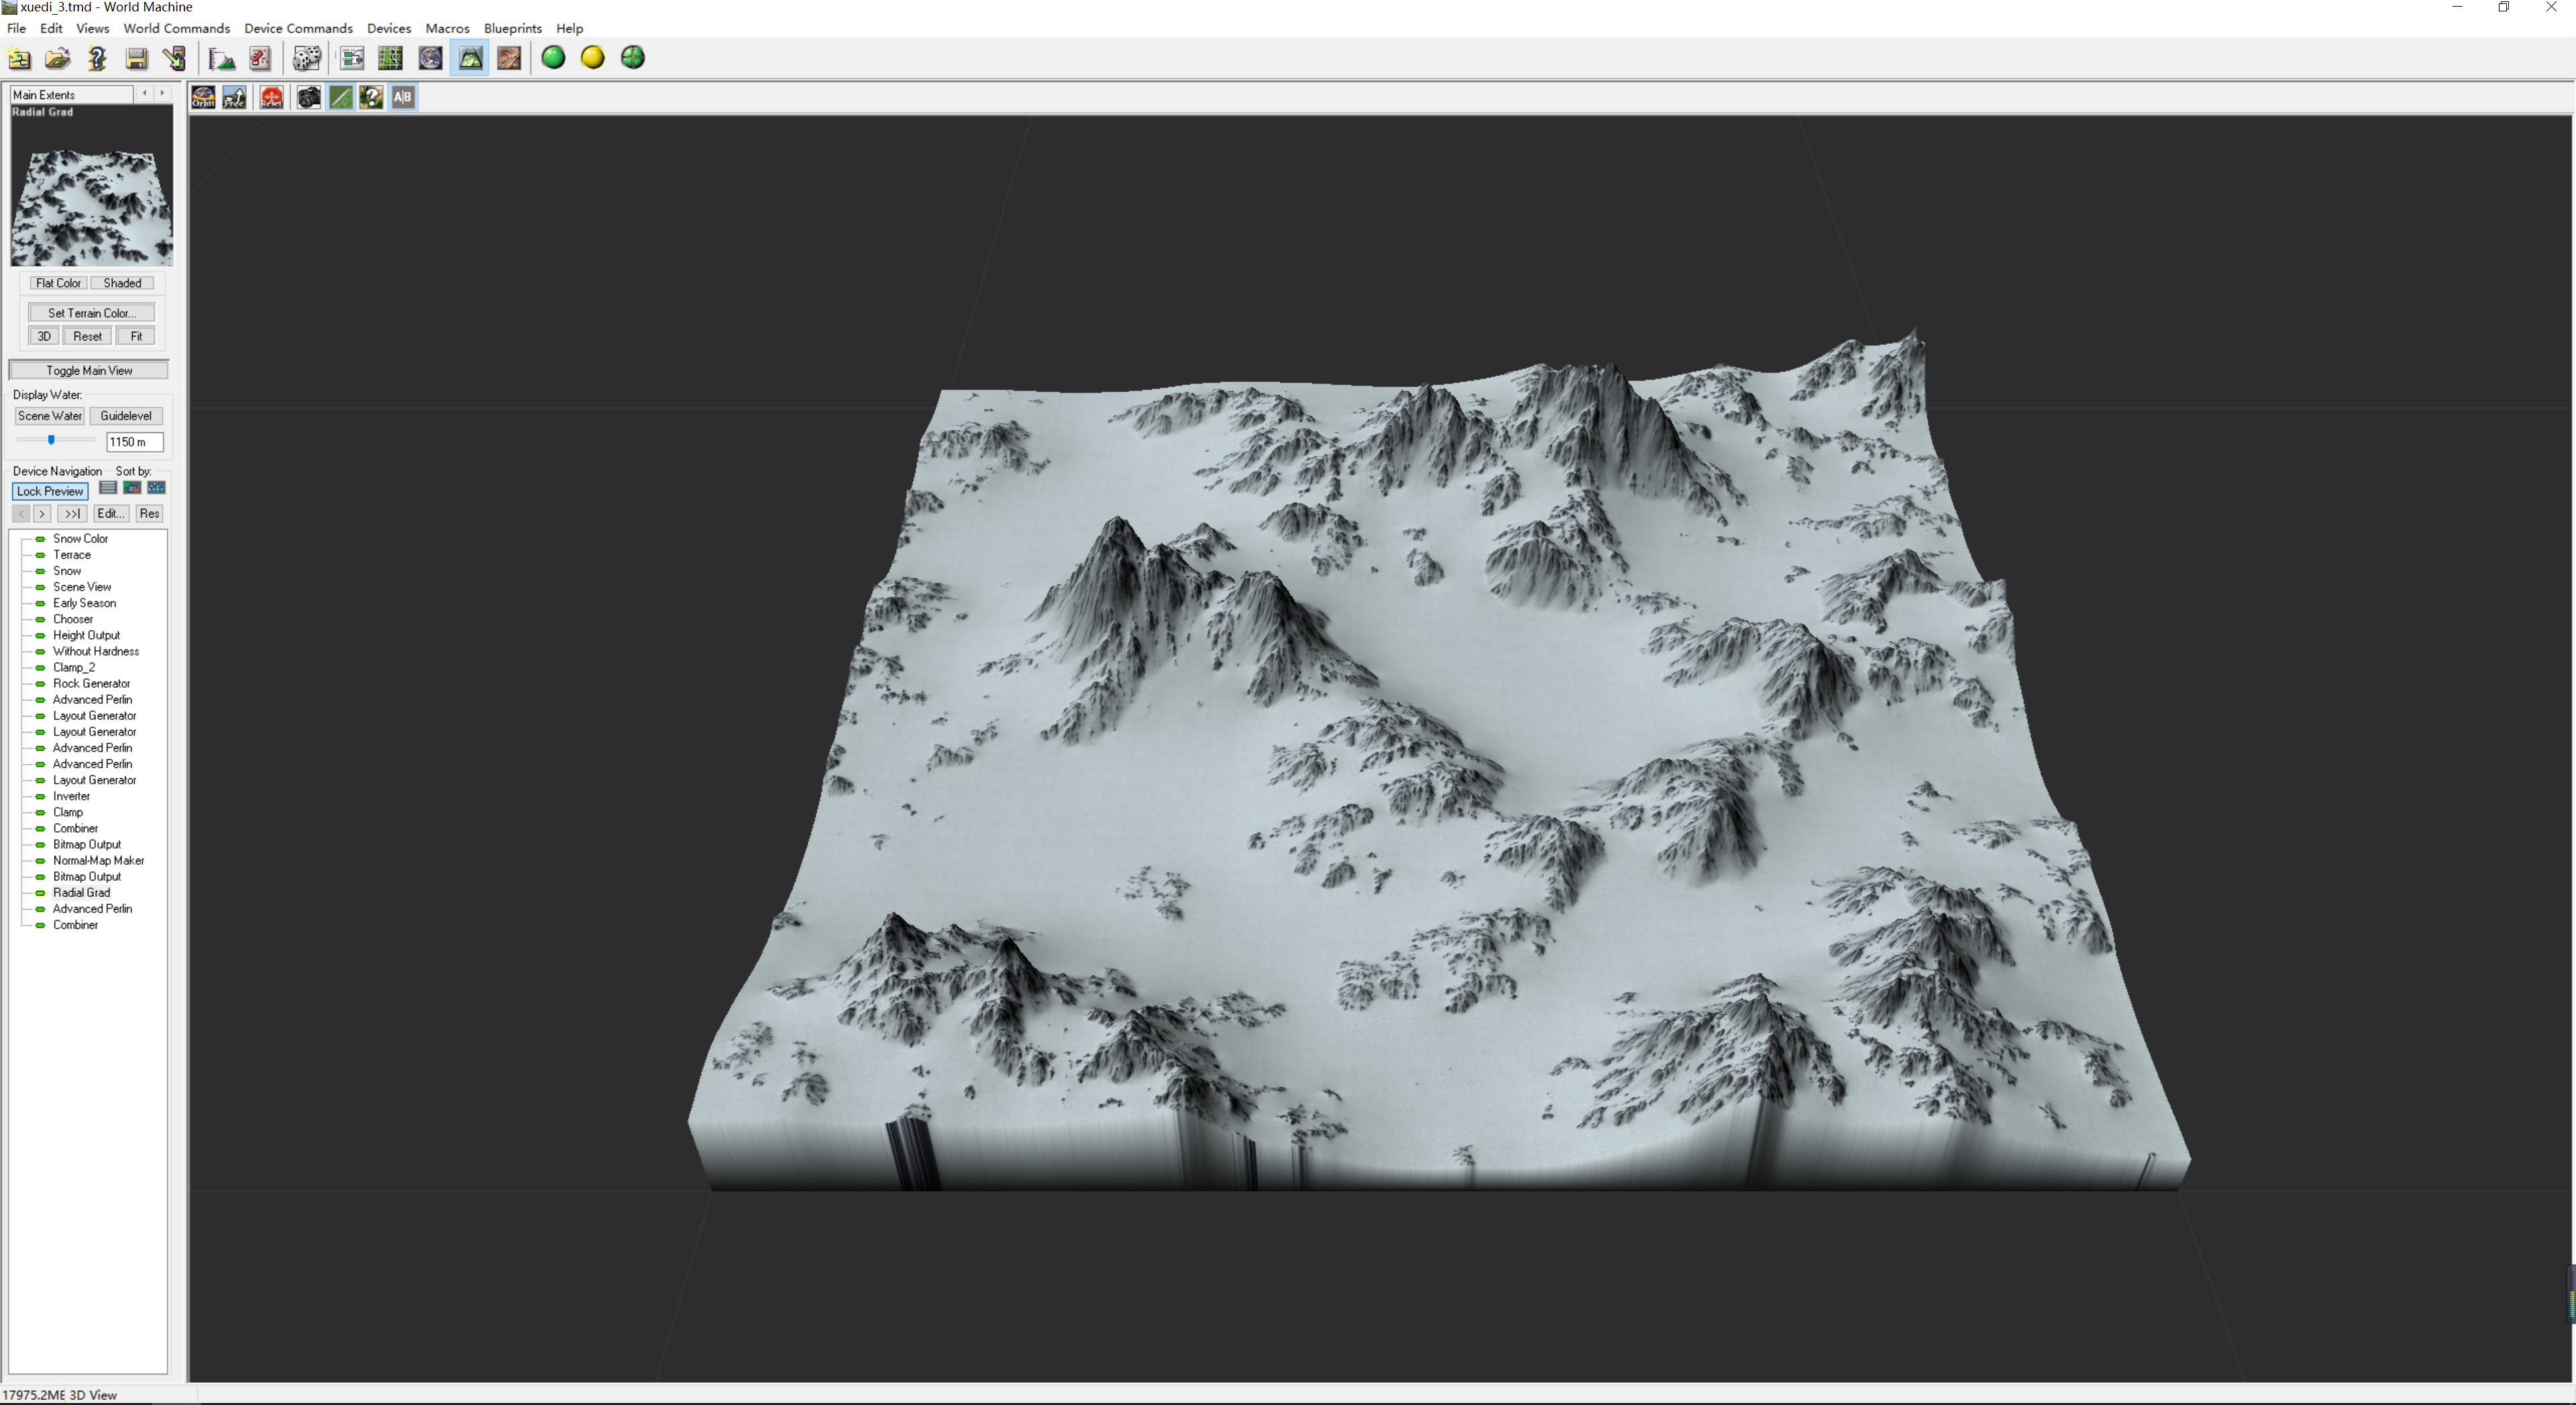Screen dimensions: 2576x1405
Task: Toggle the A|B comparison view
Action: (x=403, y=97)
